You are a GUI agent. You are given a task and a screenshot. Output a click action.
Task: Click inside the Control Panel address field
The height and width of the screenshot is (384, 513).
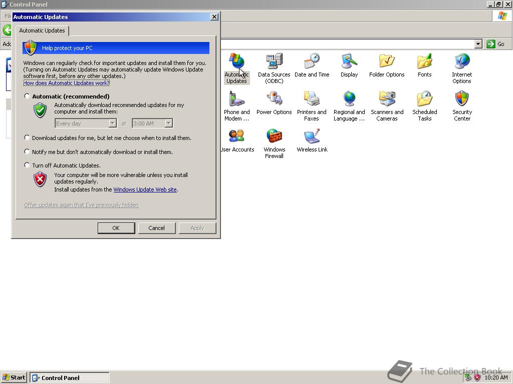pyautogui.click(x=347, y=44)
